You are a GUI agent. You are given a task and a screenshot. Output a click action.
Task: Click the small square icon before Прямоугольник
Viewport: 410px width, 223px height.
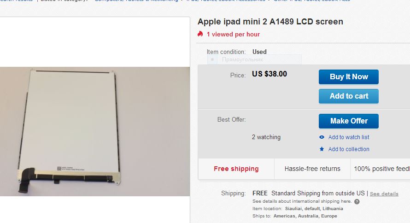click(x=212, y=59)
